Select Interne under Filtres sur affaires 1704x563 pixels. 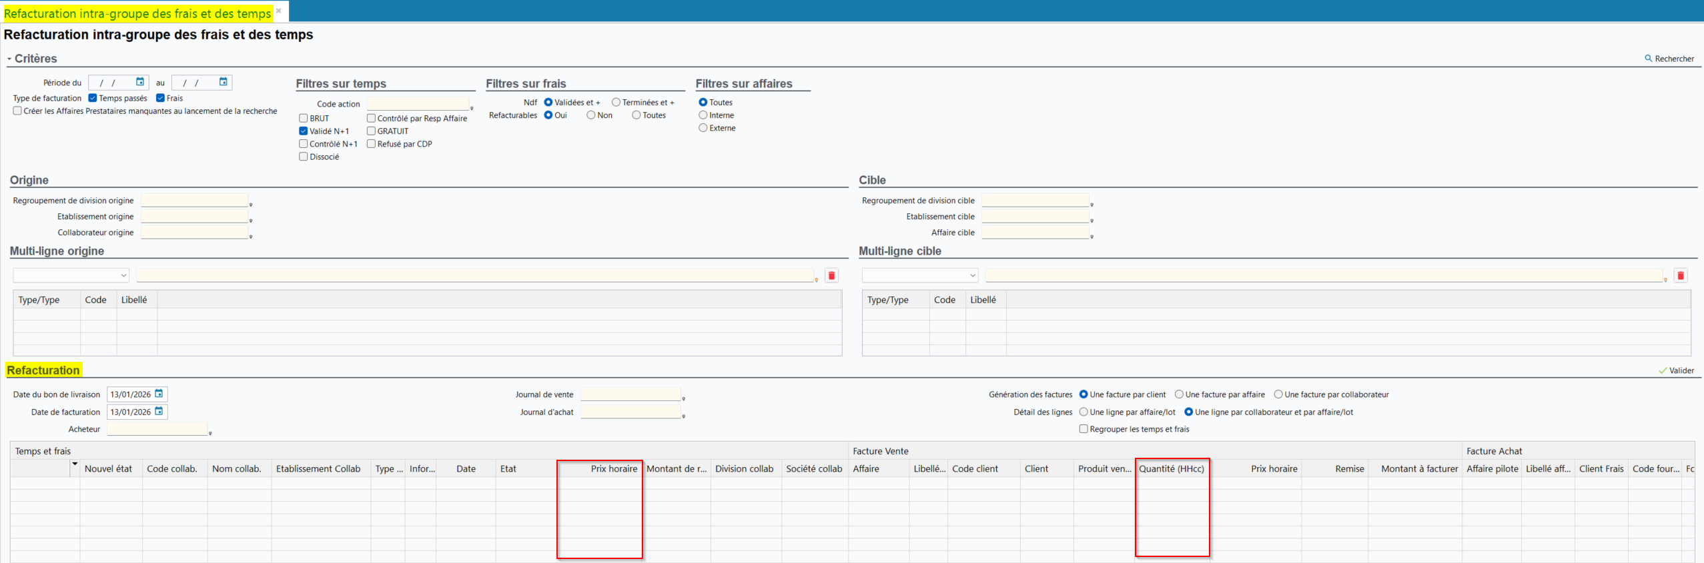[x=703, y=115]
